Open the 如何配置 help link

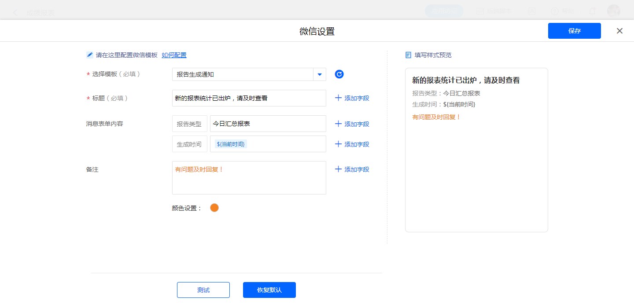(x=174, y=55)
